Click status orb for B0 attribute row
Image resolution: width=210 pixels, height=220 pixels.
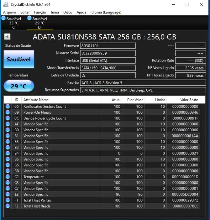point(8,130)
